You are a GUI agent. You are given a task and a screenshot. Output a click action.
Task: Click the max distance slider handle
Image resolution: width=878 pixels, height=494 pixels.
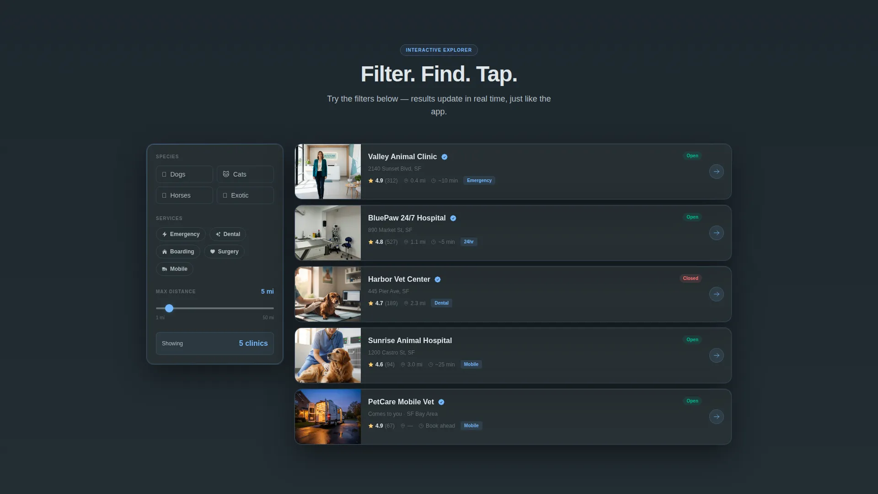click(169, 308)
